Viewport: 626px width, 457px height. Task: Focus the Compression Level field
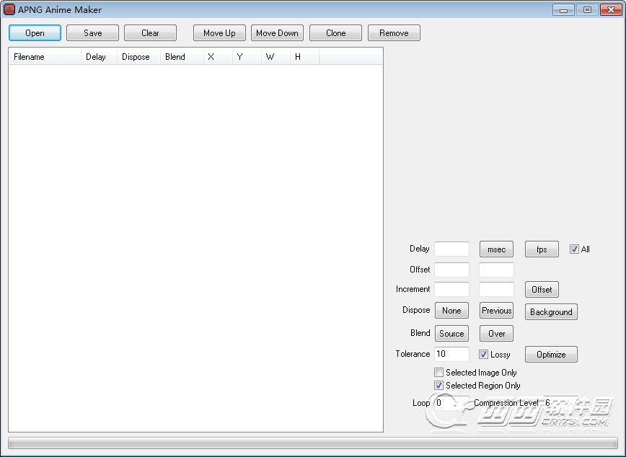560,403
